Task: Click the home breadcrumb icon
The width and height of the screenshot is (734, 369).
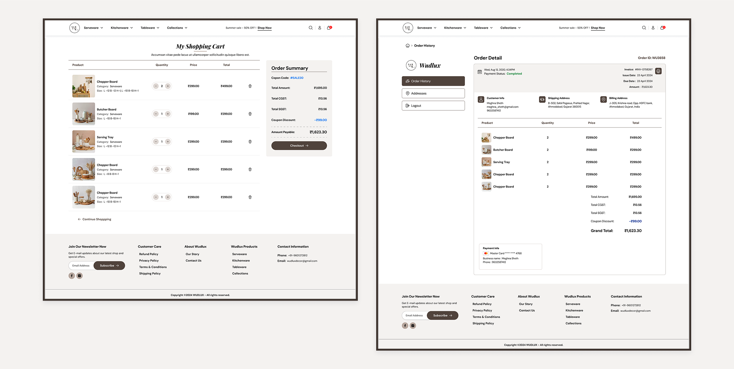Action: pos(408,46)
